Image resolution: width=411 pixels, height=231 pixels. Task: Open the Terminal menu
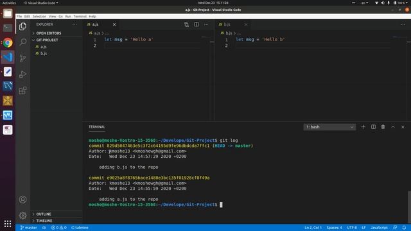(x=80, y=16)
